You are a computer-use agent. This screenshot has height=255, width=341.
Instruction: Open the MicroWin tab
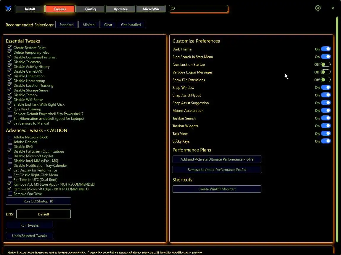tap(151, 9)
